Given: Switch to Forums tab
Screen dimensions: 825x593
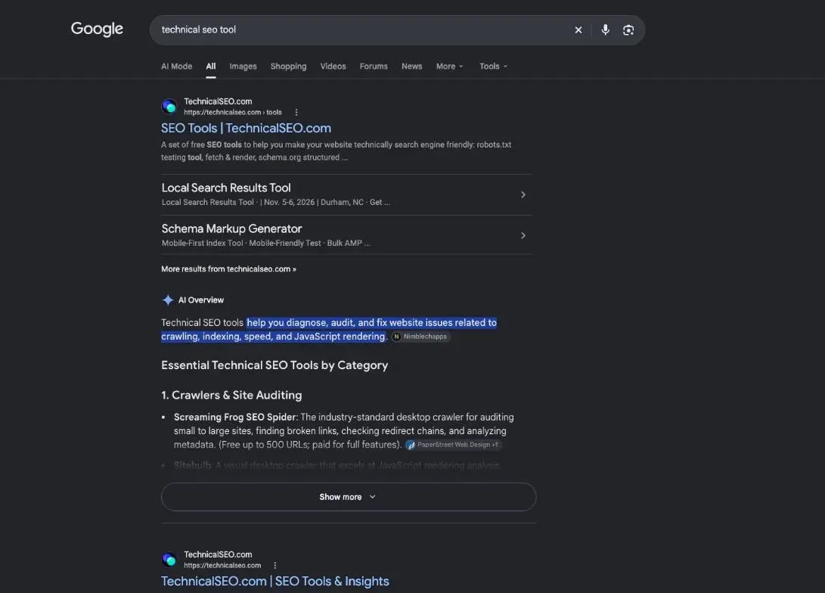Looking at the screenshot, I should pyautogui.click(x=374, y=67).
